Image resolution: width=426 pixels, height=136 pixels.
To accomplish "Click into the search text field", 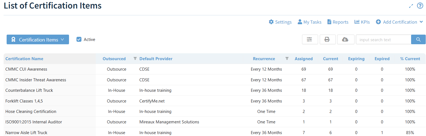I will (x=383, y=40).
